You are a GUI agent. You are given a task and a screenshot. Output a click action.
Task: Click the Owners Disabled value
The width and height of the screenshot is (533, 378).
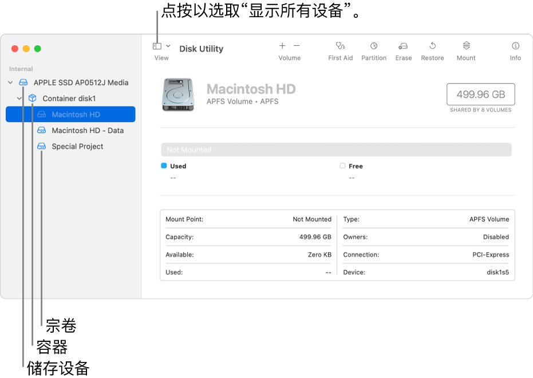coord(496,237)
